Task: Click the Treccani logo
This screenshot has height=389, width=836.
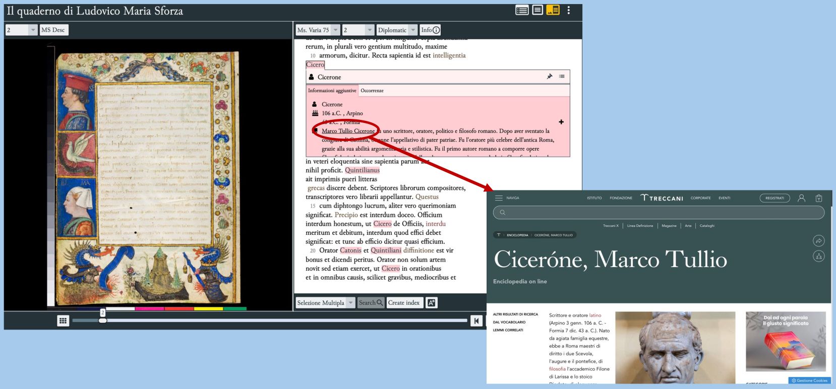Action: (662, 198)
